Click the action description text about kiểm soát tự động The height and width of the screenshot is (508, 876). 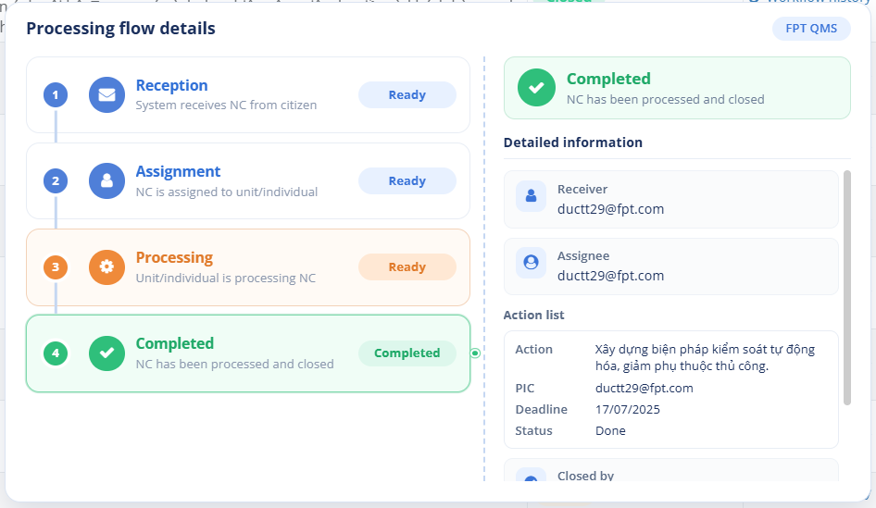click(705, 357)
